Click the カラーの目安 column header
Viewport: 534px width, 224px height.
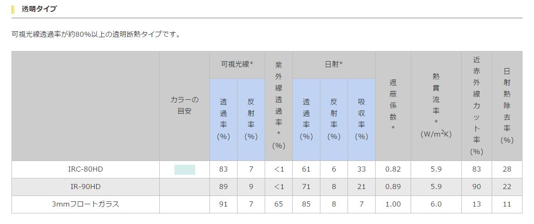(x=185, y=106)
